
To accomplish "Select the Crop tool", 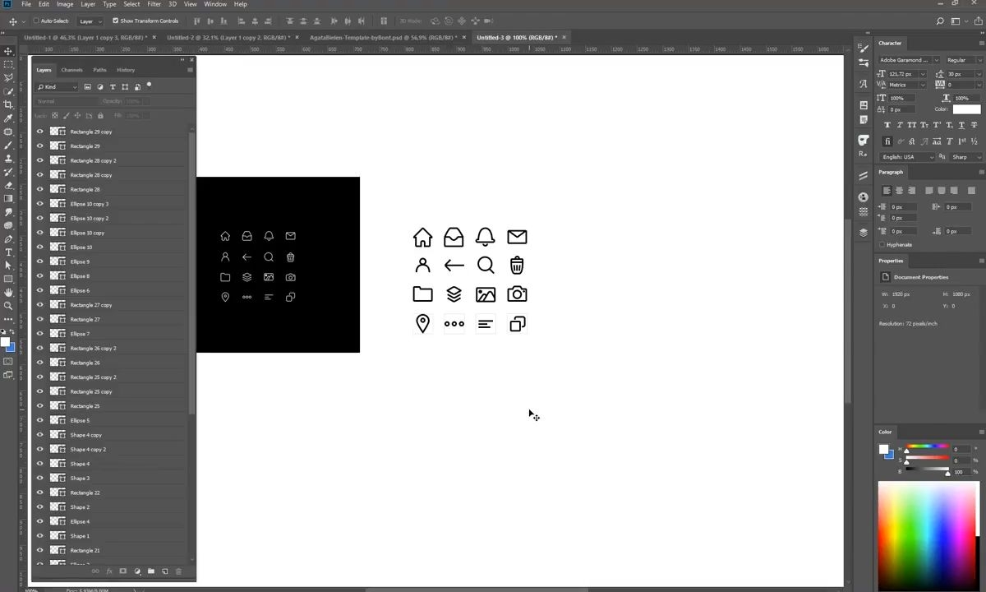I will click(8, 104).
